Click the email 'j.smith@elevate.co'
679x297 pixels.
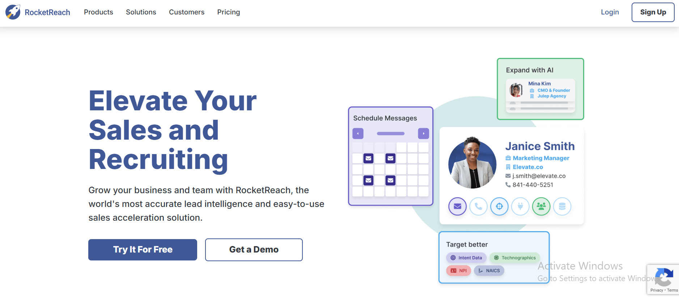[x=539, y=176]
